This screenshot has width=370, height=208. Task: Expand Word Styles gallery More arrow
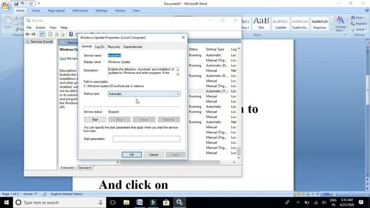tap(331, 29)
